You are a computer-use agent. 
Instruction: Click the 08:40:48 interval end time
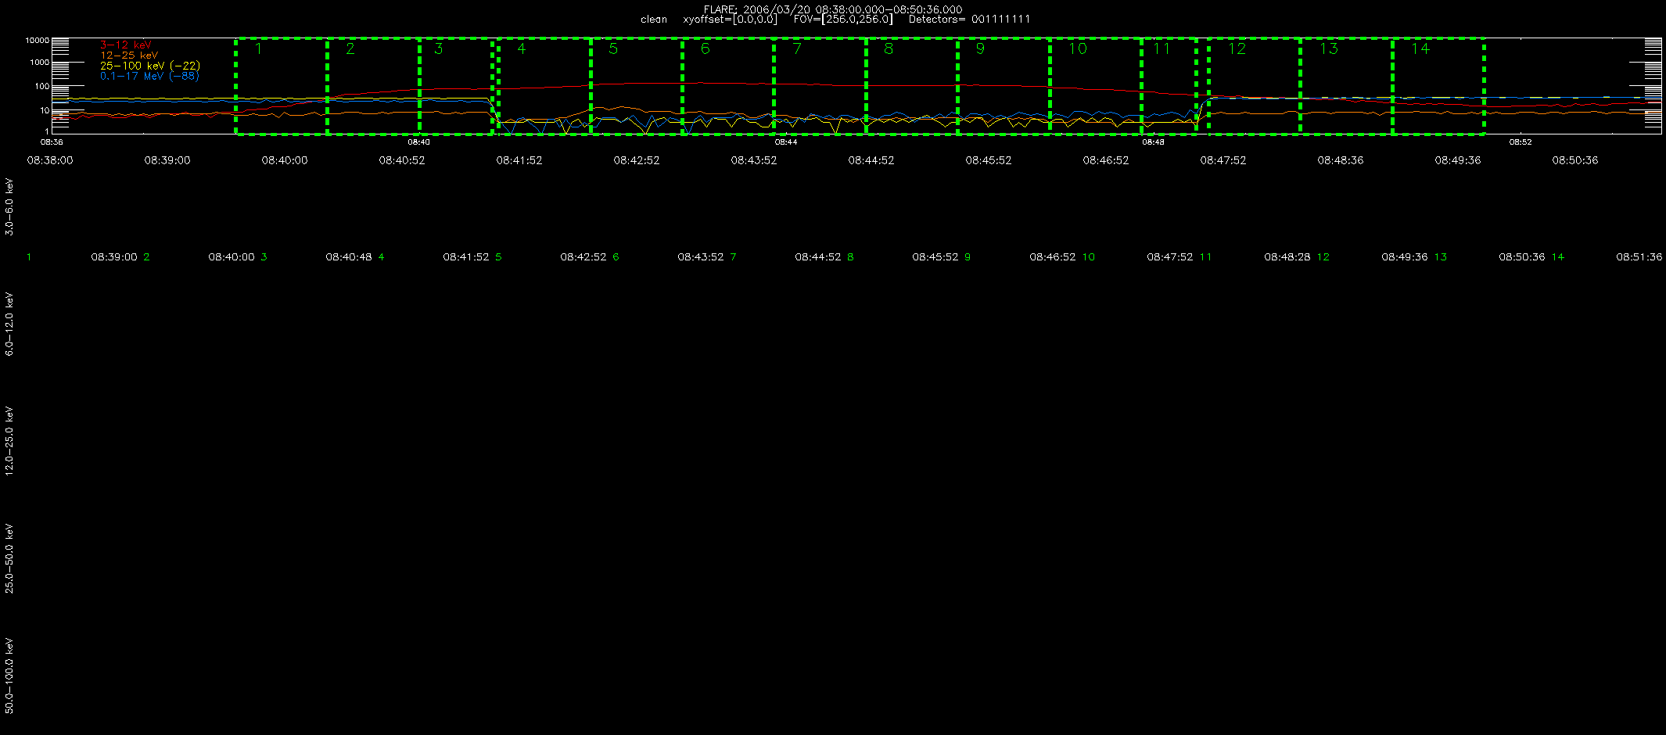pos(349,257)
